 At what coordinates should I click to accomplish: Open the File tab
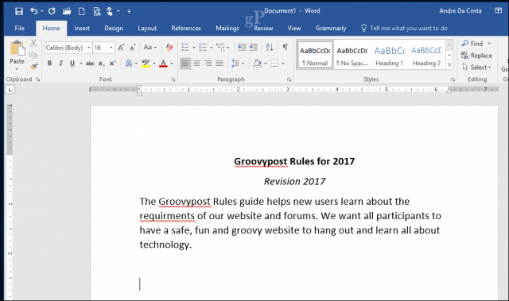(x=19, y=28)
